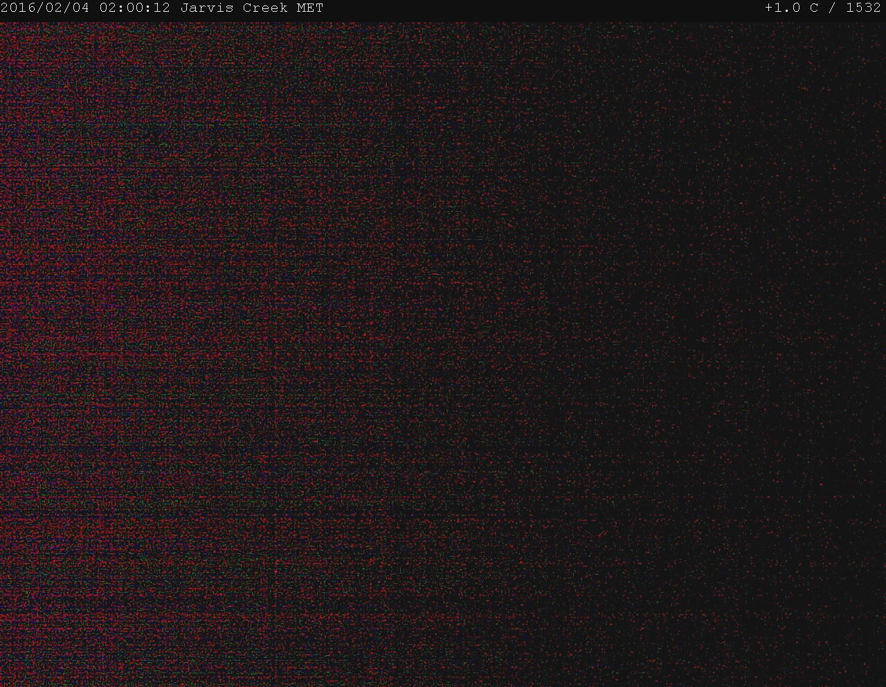Click the center of the camera image
The height and width of the screenshot is (687, 886).
443,353
